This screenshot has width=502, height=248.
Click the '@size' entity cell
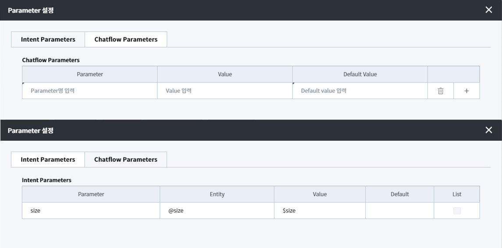tap(217, 211)
